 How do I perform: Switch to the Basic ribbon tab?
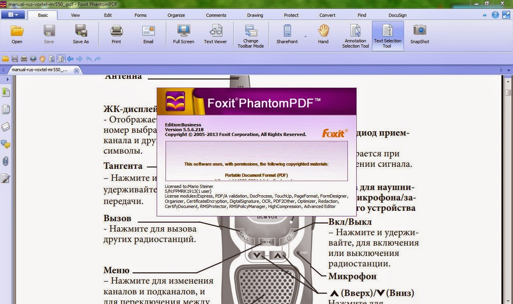(x=43, y=15)
